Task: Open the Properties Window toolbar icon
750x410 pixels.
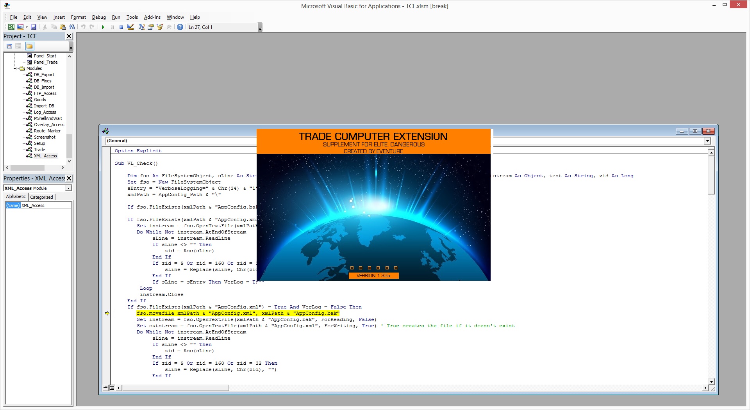Action: pos(151,27)
